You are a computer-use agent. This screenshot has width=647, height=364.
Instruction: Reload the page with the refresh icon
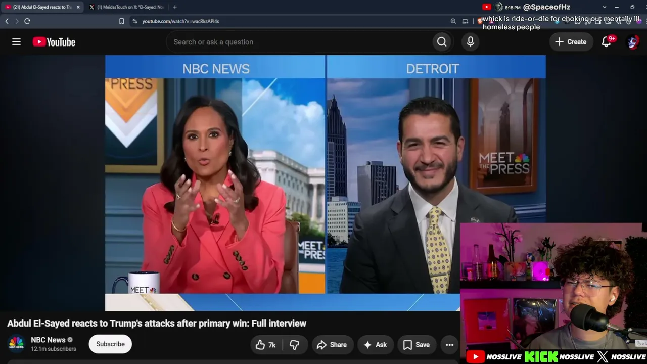point(27,21)
